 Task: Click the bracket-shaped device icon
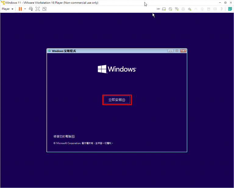[x=222, y=9]
